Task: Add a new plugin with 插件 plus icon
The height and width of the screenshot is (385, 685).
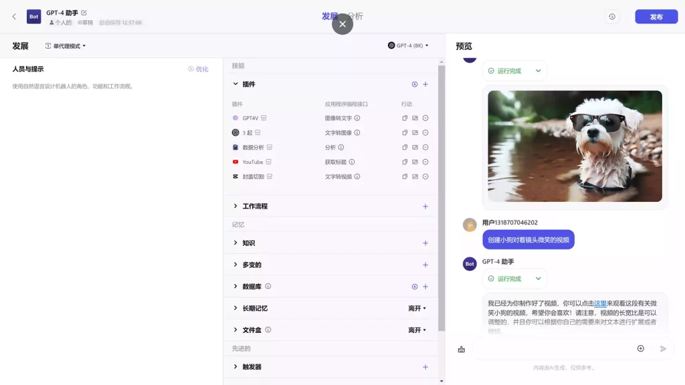Action: tap(425, 84)
